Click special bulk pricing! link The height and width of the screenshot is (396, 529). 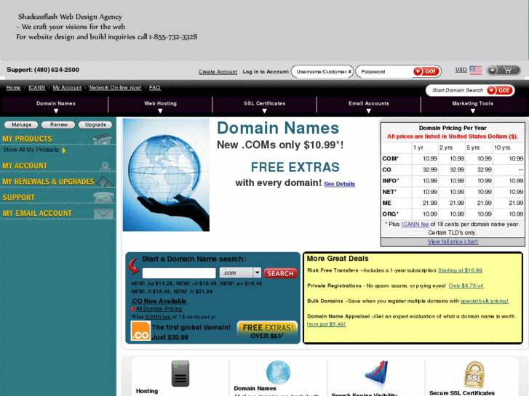[x=484, y=301]
